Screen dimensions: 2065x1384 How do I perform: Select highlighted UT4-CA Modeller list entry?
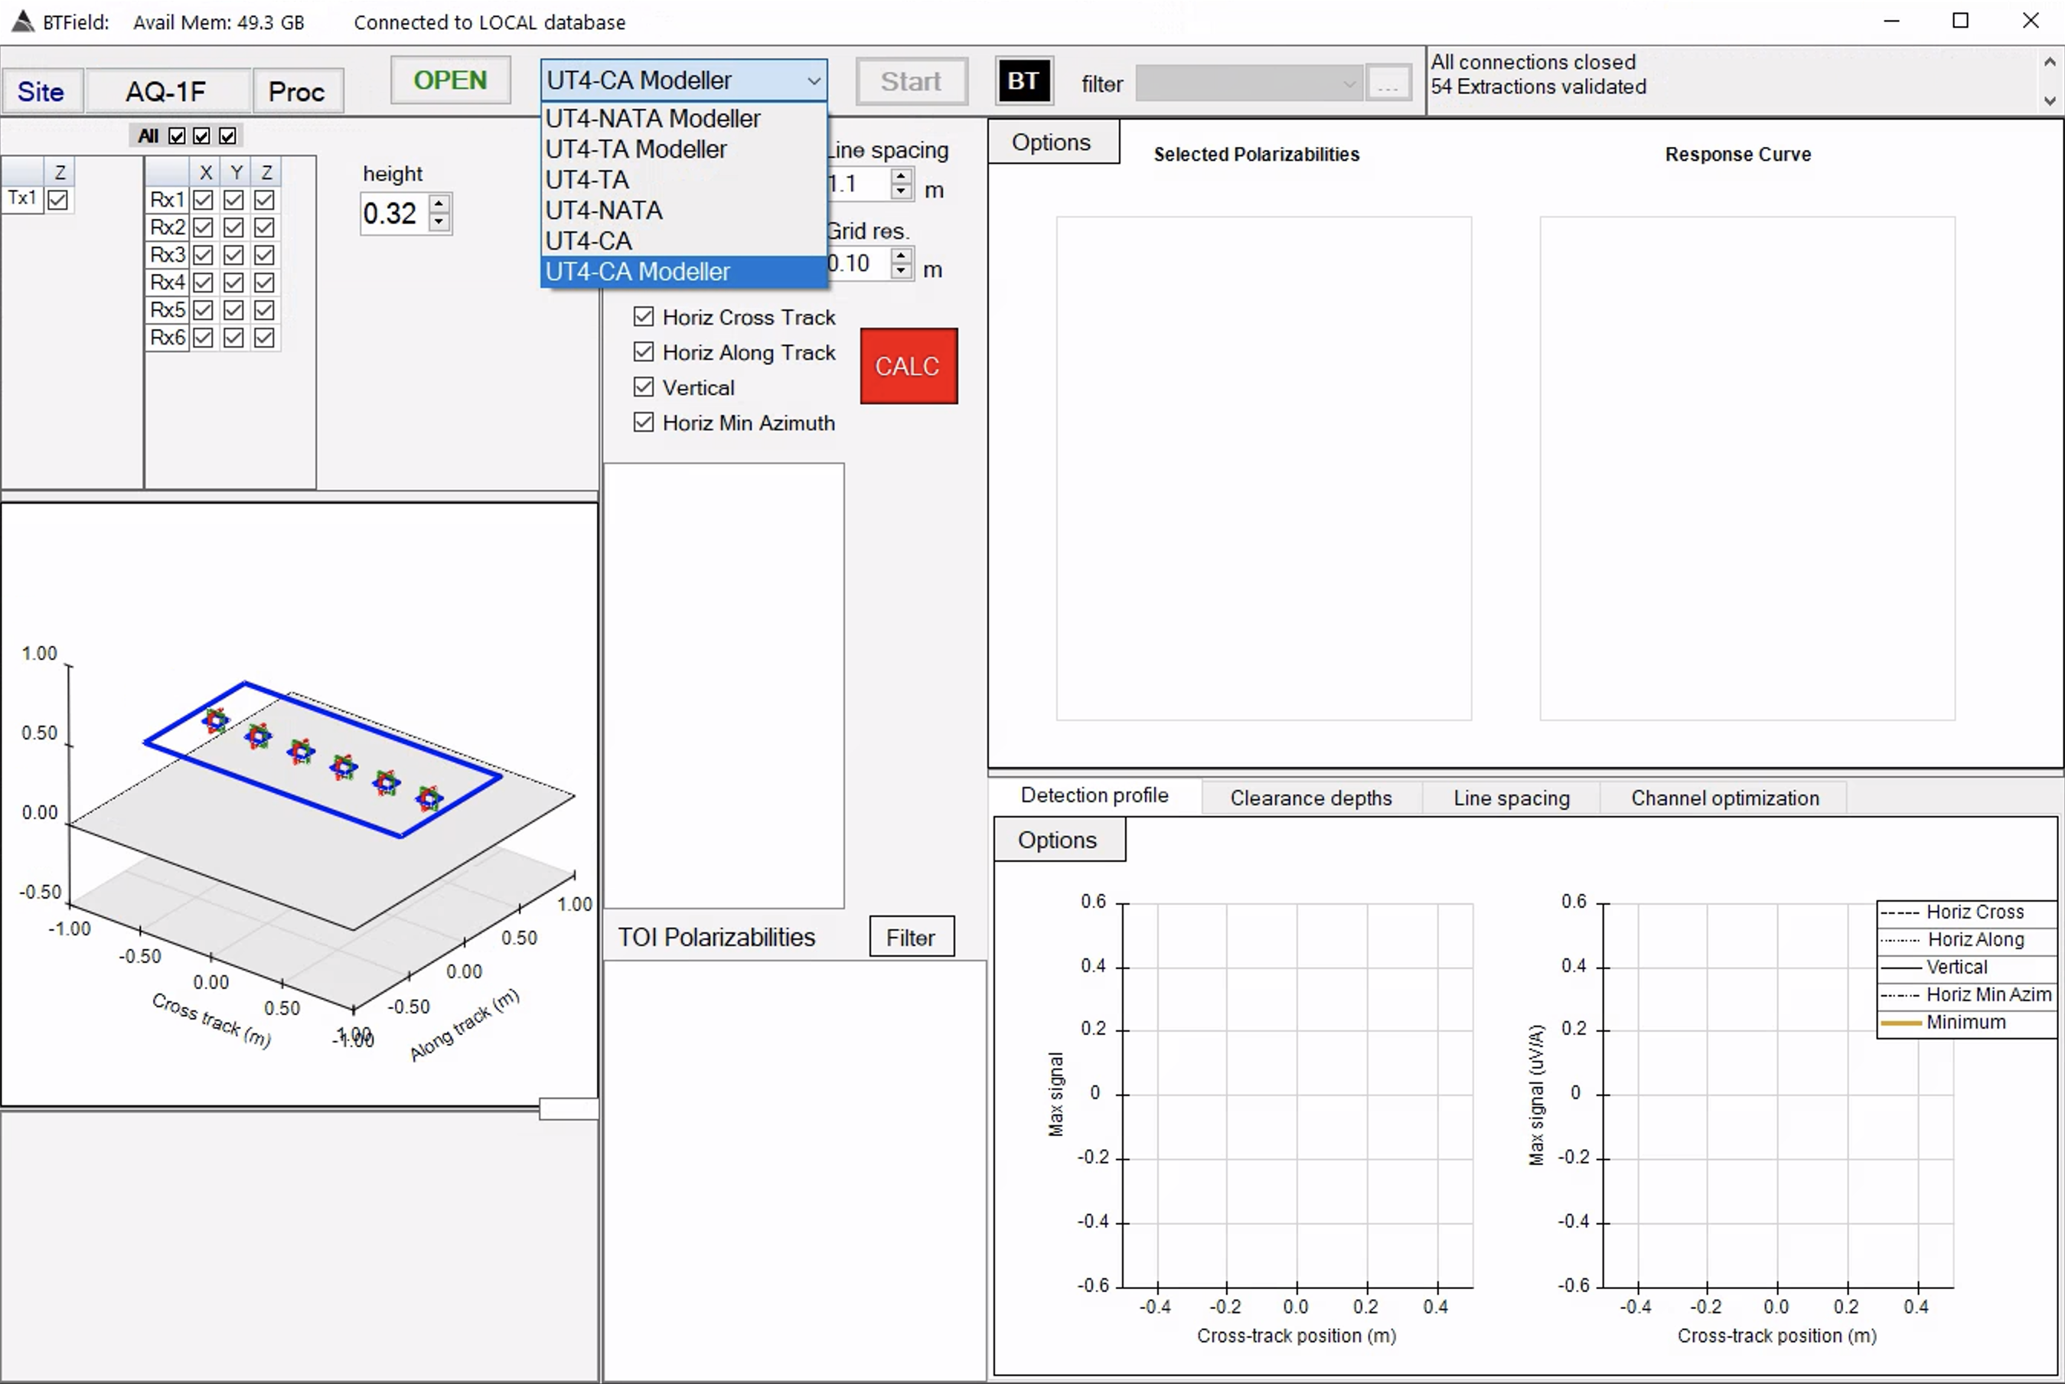point(684,272)
